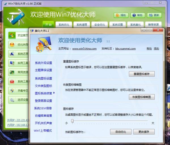The height and width of the screenshot is (145, 170).
Task: Open 登录画面设置 in the sidebar
Action: tap(43, 101)
